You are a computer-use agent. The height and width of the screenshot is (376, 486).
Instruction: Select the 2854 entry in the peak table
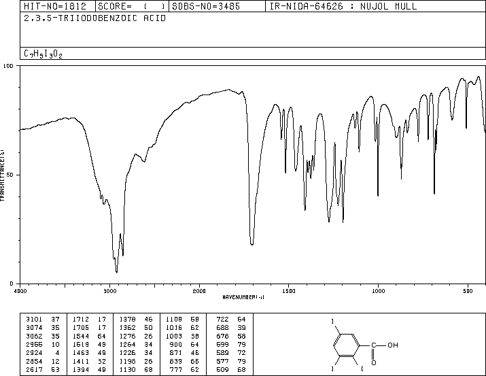34,361
